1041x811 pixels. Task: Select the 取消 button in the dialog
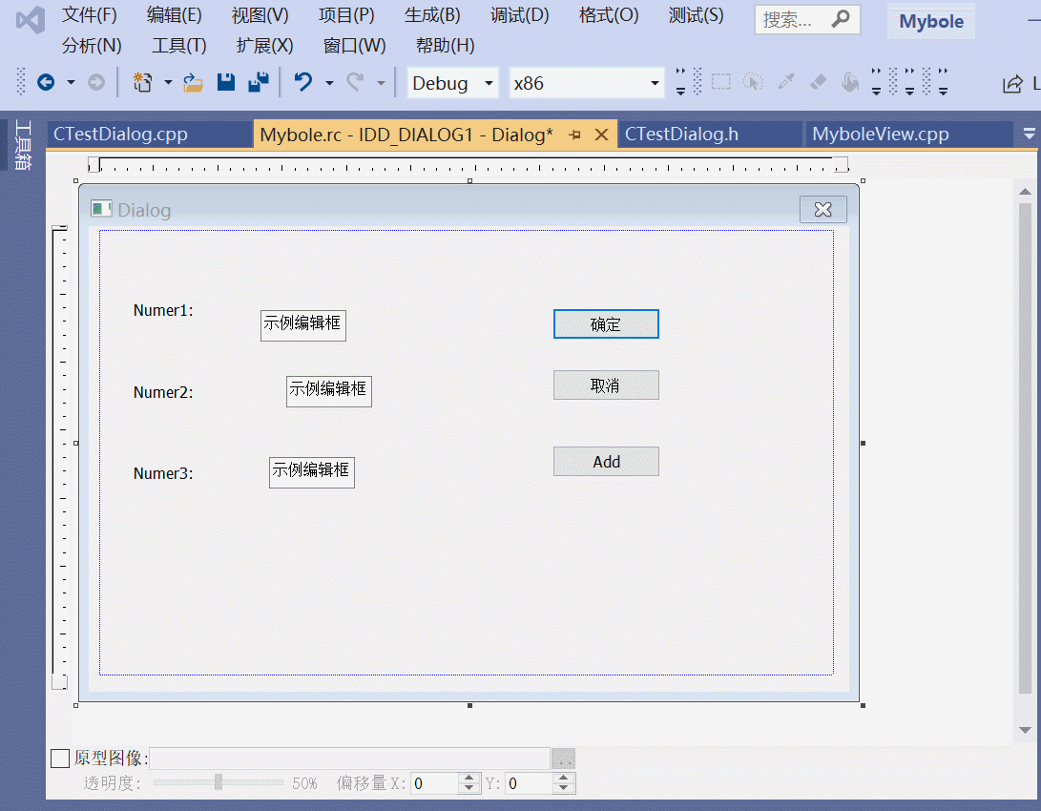(x=606, y=385)
